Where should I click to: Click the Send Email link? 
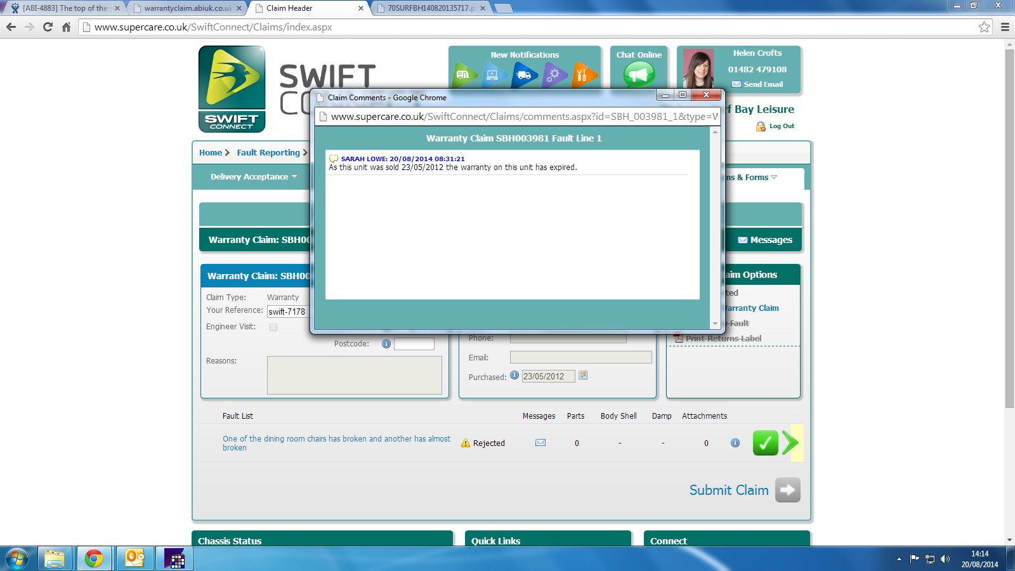pyautogui.click(x=757, y=84)
